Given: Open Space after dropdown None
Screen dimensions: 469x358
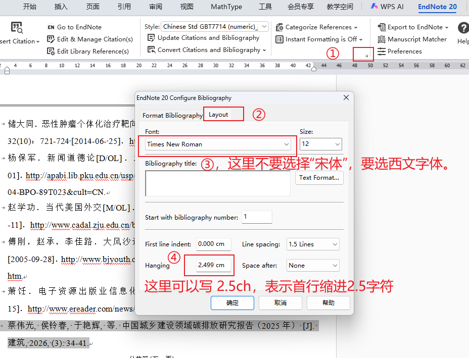Looking at the screenshot, I should tap(312, 266).
